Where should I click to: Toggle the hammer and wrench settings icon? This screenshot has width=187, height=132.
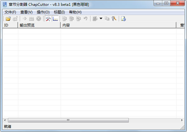point(48,19)
